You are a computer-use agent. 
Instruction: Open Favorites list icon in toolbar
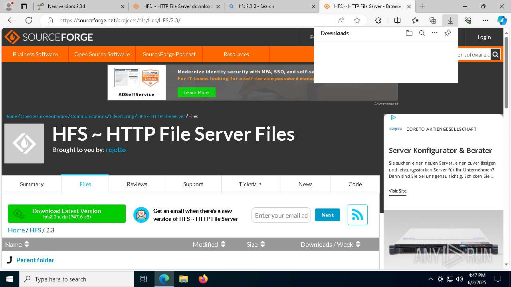click(x=415, y=20)
